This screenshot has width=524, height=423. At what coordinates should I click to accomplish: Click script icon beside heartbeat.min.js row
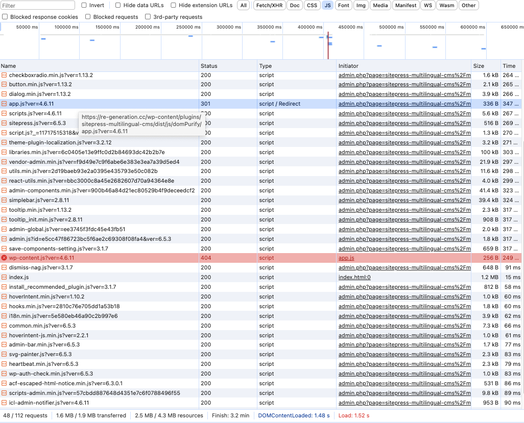4,364
